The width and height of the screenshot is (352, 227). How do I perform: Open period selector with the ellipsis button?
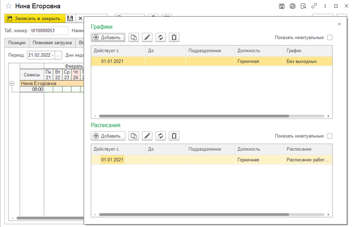[59, 55]
